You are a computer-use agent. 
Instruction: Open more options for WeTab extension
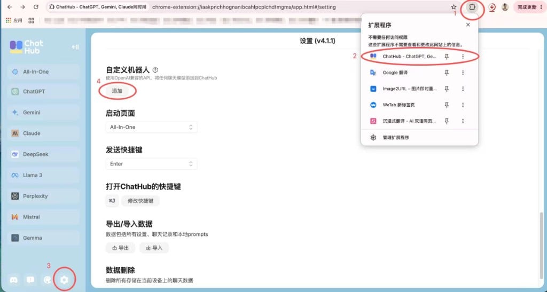coord(463,105)
